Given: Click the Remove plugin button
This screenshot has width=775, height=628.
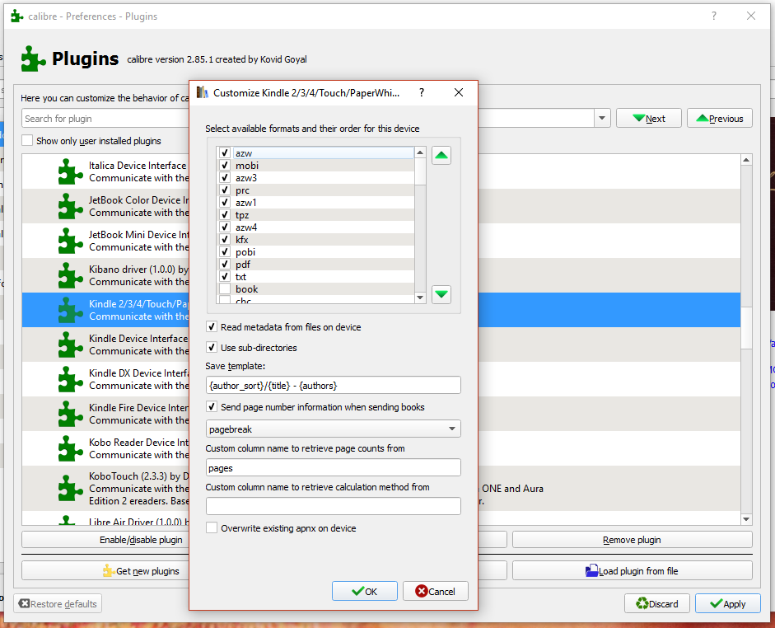Looking at the screenshot, I should tap(631, 539).
